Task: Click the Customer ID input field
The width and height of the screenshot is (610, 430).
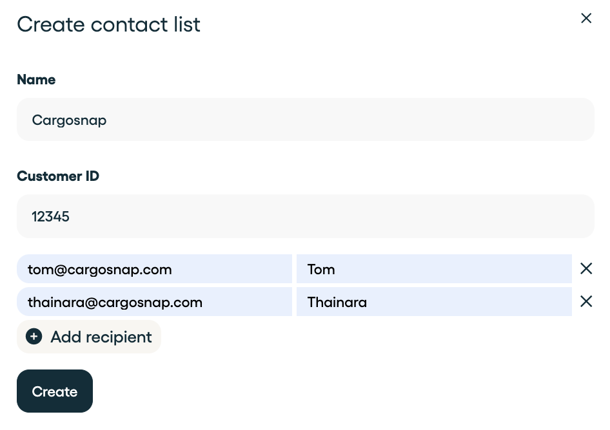Action: pyautogui.click(x=306, y=216)
